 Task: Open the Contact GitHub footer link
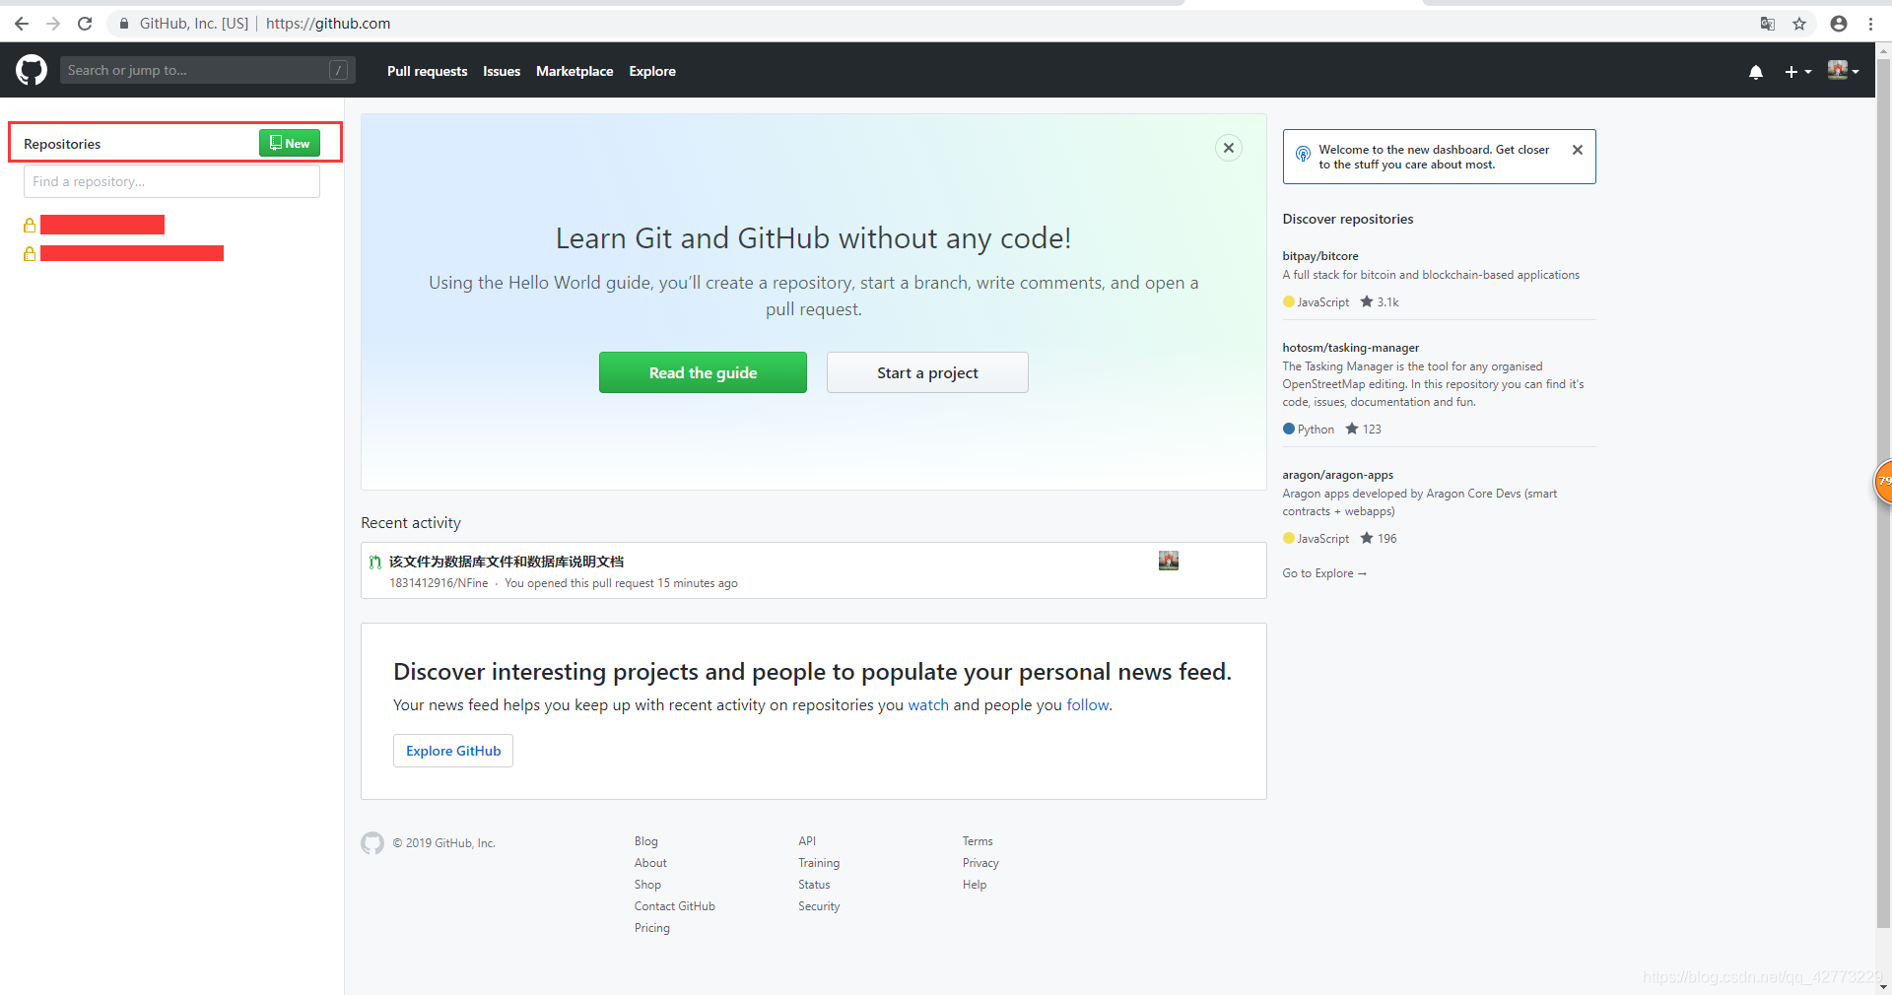[675, 906]
